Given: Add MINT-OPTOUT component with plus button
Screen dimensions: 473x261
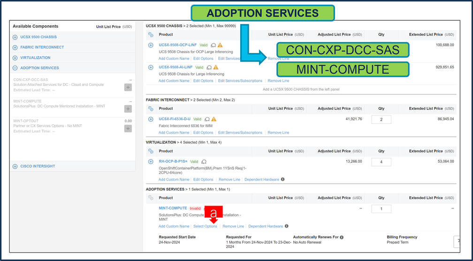Looking at the screenshot, I should [128, 129].
